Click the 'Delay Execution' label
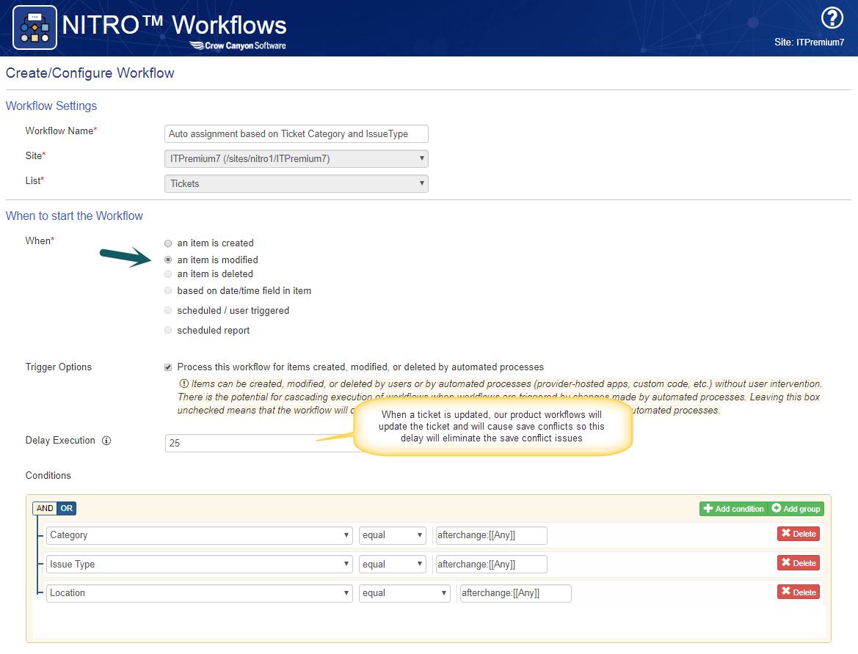This screenshot has height=654, width=858. pos(60,441)
